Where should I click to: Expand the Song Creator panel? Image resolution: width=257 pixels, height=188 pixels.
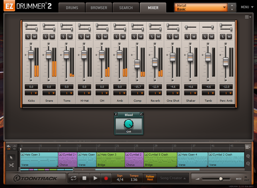(x=173, y=178)
